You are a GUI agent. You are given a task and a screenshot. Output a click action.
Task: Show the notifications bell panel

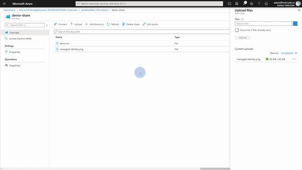pyautogui.click(x=244, y=3)
